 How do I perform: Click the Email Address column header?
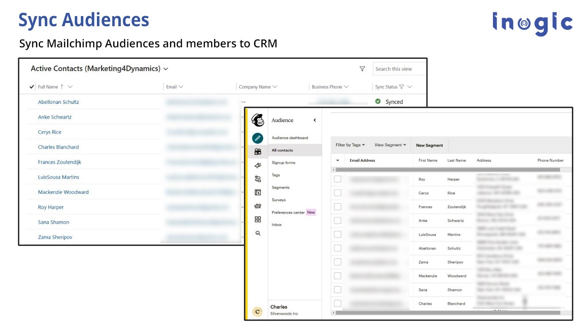click(362, 160)
